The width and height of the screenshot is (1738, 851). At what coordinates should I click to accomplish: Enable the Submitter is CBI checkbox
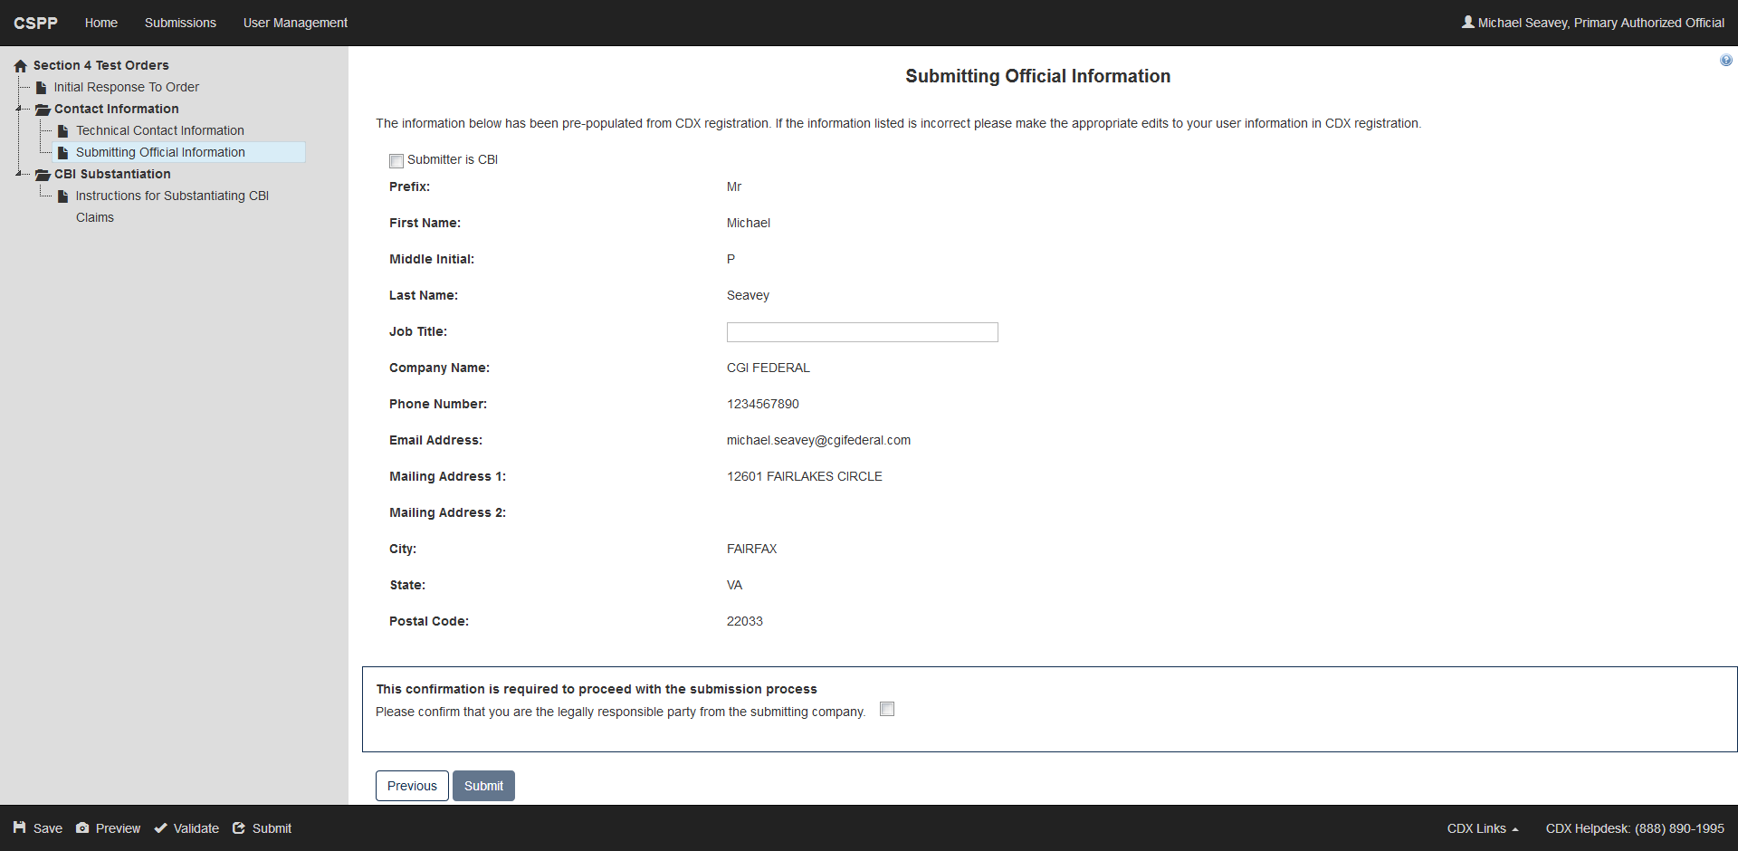(396, 161)
